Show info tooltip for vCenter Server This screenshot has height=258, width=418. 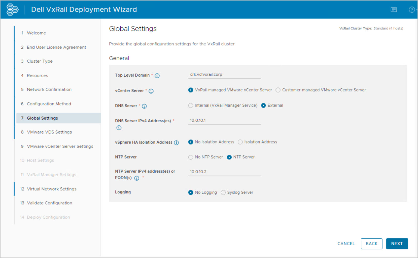click(x=151, y=91)
